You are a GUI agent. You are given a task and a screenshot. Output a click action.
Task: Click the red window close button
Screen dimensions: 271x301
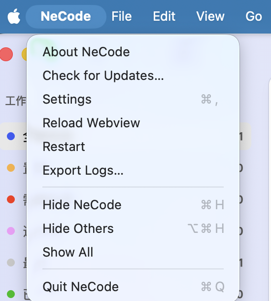pyautogui.click(x=6, y=54)
